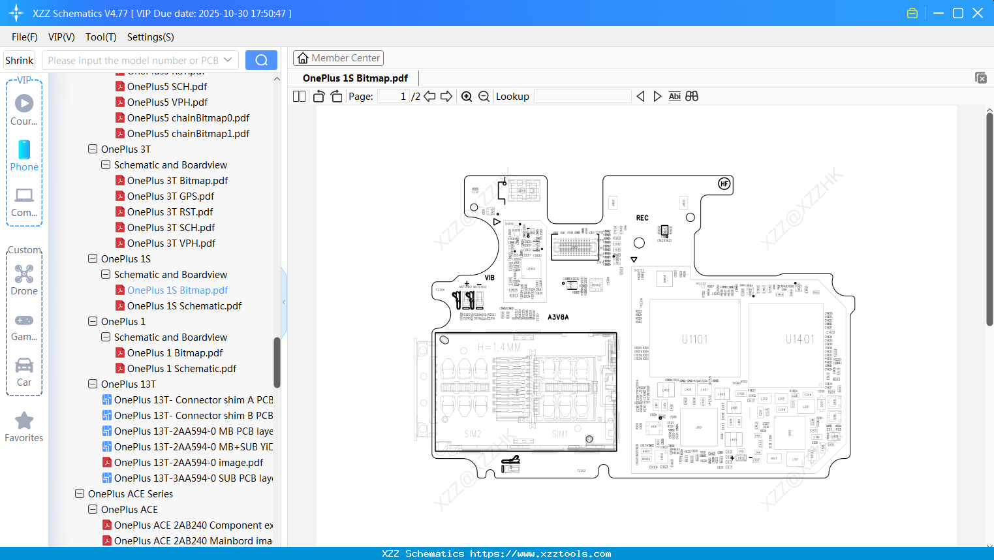Rotate the page clockwise
This screenshot has width=994, height=560.
click(337, 97)
